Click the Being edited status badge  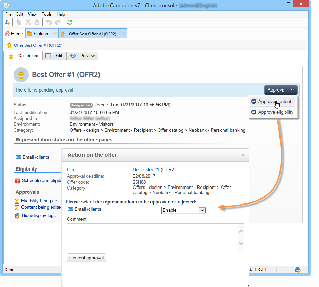tap(81, 105)
